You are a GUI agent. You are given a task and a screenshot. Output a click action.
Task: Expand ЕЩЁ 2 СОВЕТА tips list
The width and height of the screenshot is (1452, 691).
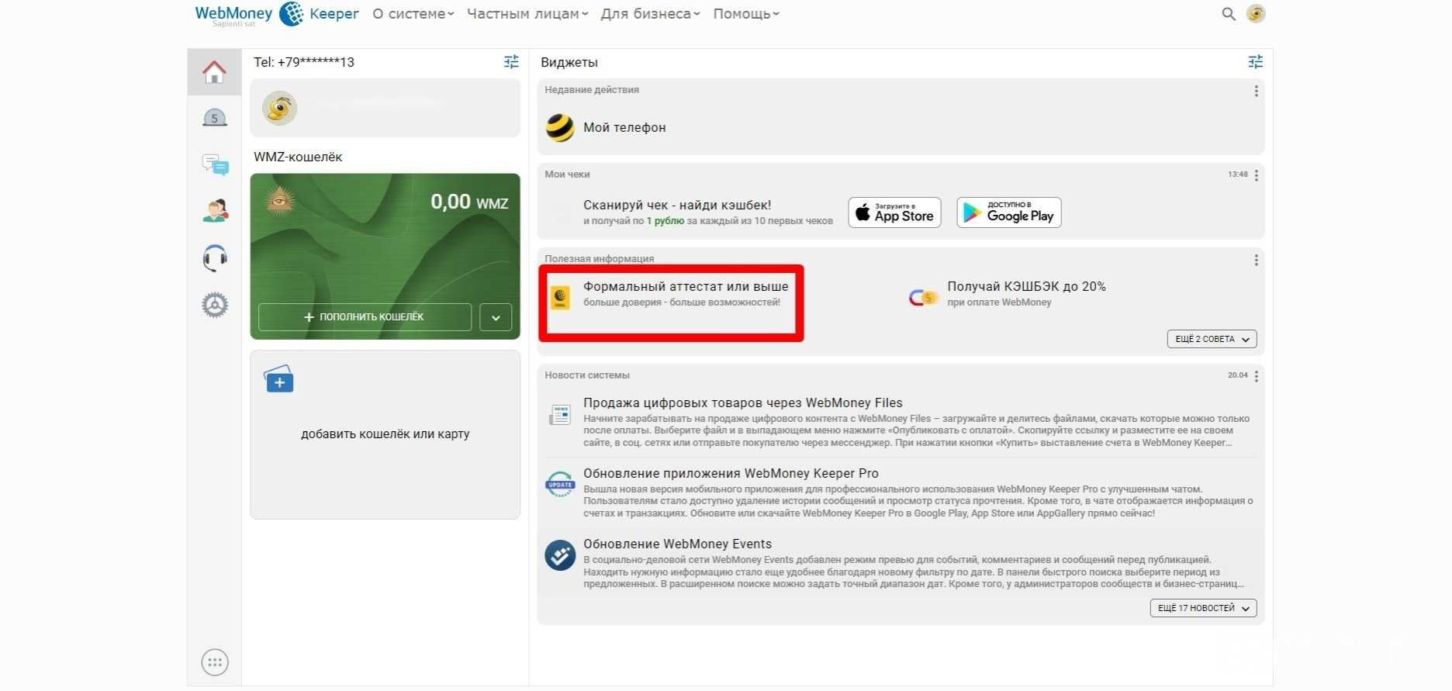1212,339
